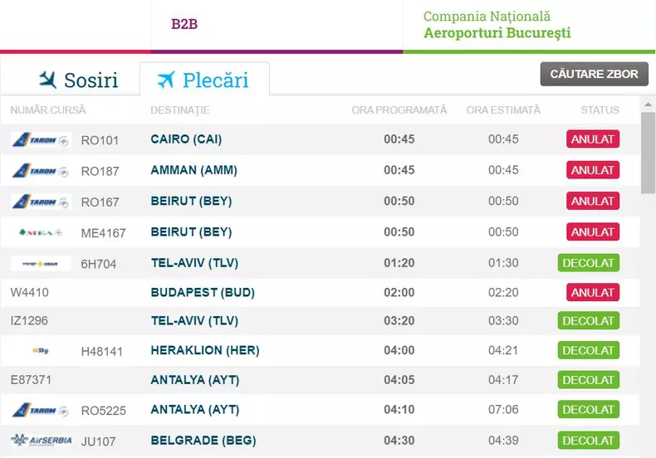656x458 pixels.
Task: Click the ANULAT status for Cairo flight
Action: 593,139
